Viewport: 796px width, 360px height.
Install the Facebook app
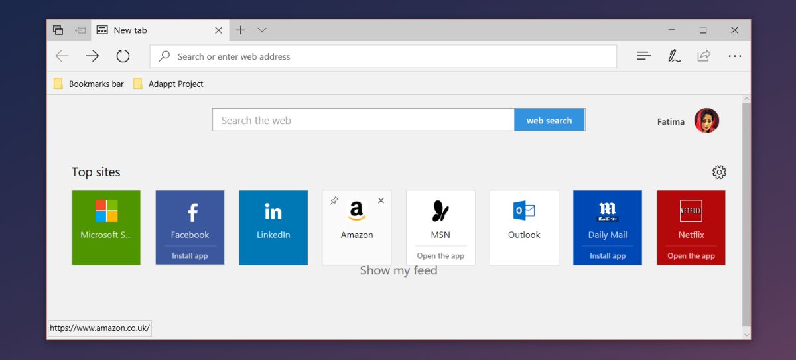tap(190, 255)
